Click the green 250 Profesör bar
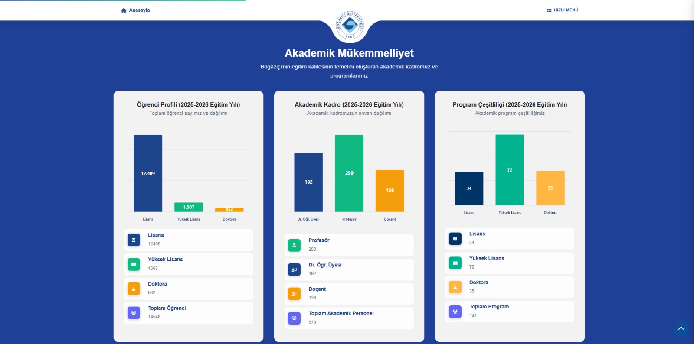 click(x=349, y=173)
